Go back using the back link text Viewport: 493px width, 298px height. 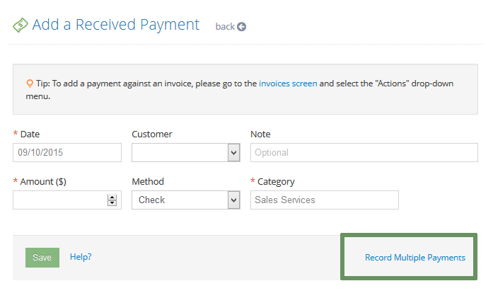point(225,27)
